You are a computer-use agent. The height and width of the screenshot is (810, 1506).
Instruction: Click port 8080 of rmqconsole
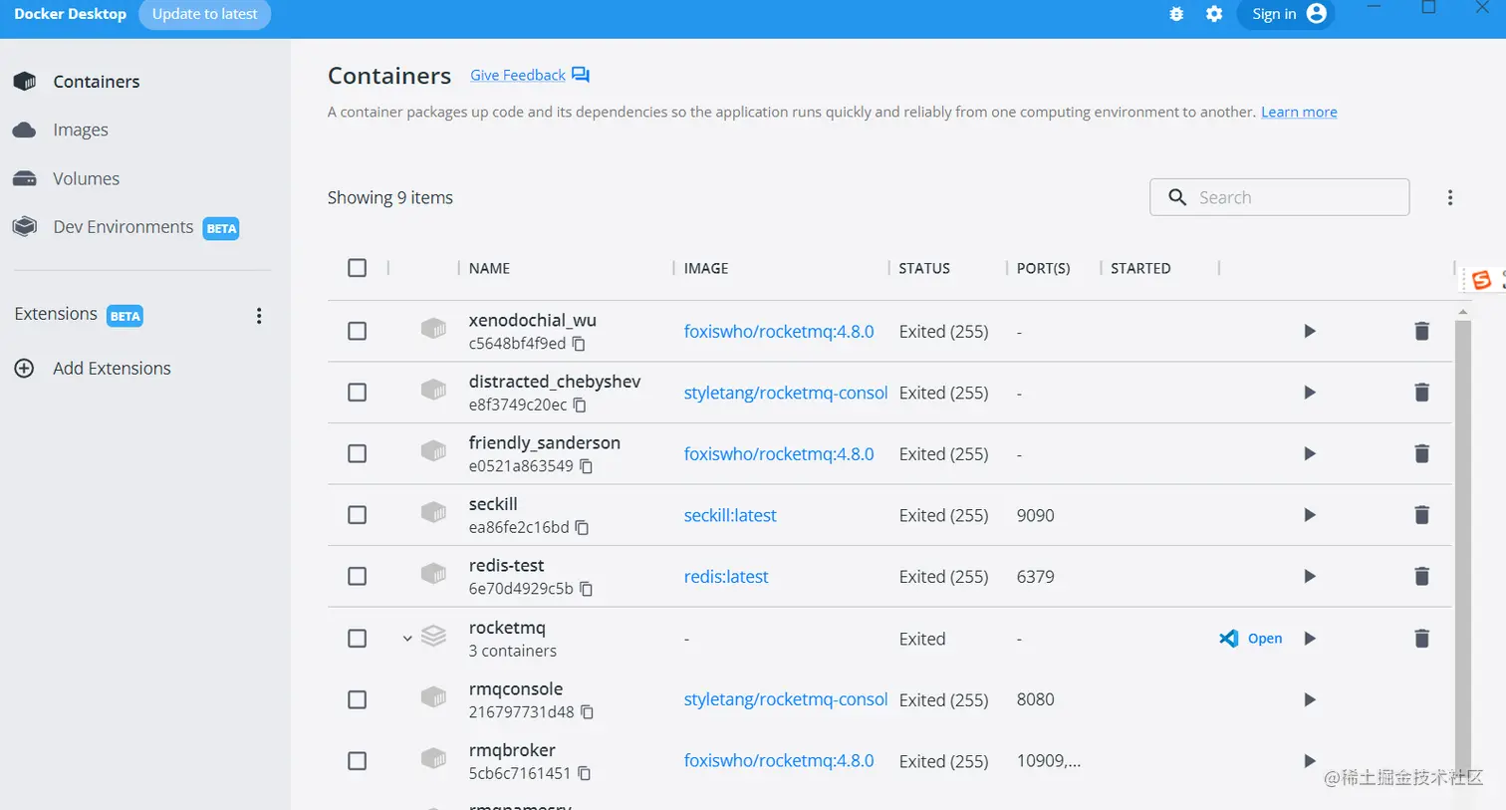pyautogui.click(x=1035, y=699)
